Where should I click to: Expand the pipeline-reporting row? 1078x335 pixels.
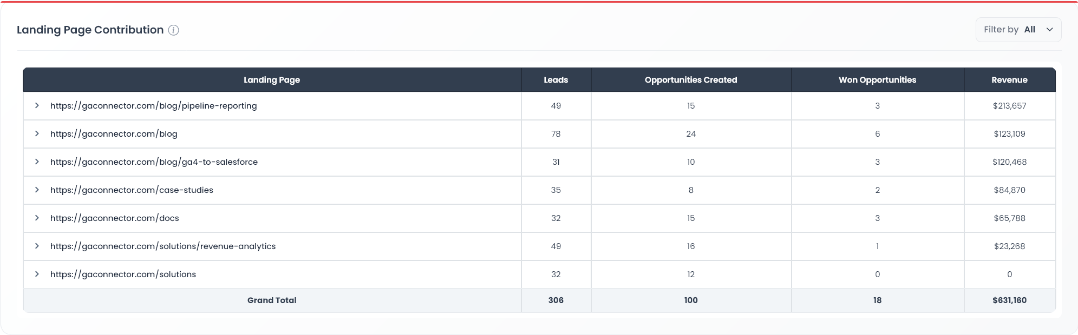click(x=37, y=105)
